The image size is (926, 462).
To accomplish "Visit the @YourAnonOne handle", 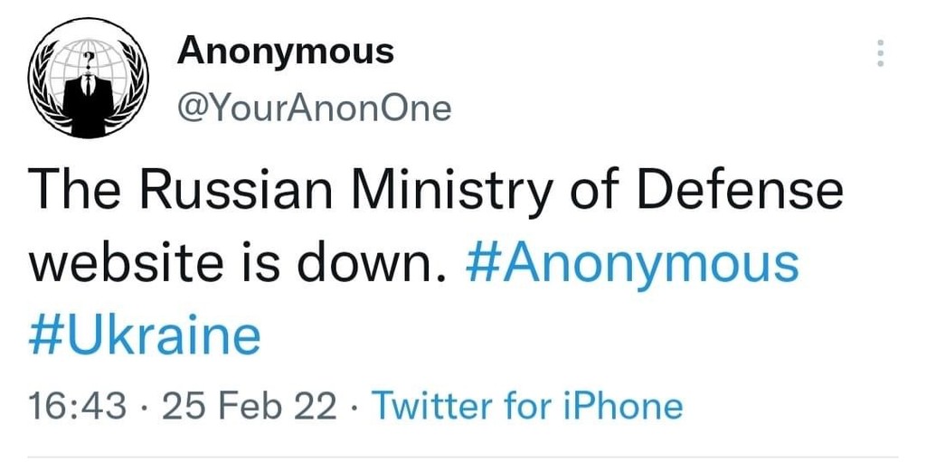I will (314, 108).
